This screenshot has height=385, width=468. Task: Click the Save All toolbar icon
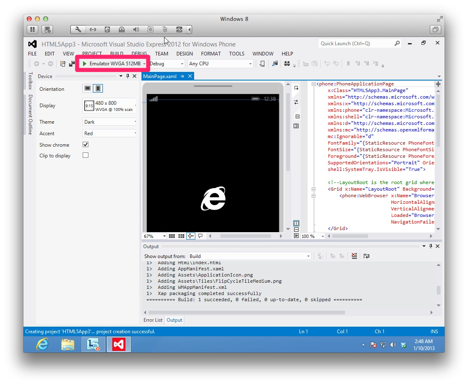72,64
